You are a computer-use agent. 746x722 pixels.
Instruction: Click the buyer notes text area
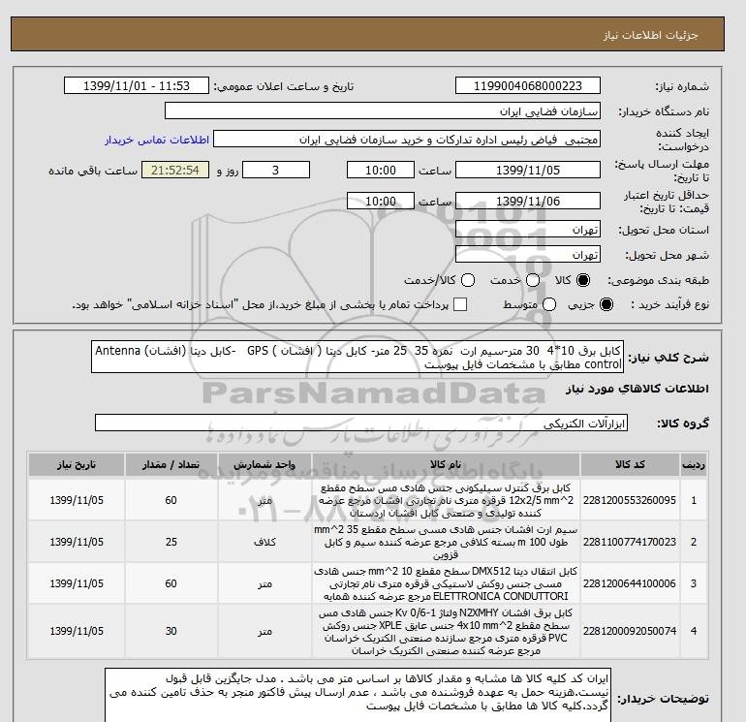click(357, 695)
